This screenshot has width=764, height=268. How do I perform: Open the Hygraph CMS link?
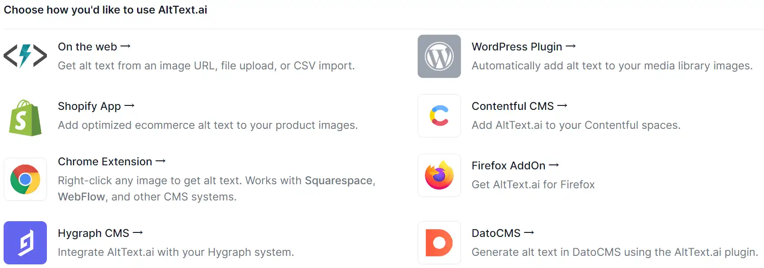coord(101,233)
